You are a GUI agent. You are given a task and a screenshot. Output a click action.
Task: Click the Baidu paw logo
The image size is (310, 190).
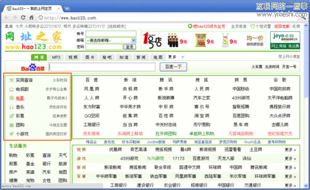point(33,67)
